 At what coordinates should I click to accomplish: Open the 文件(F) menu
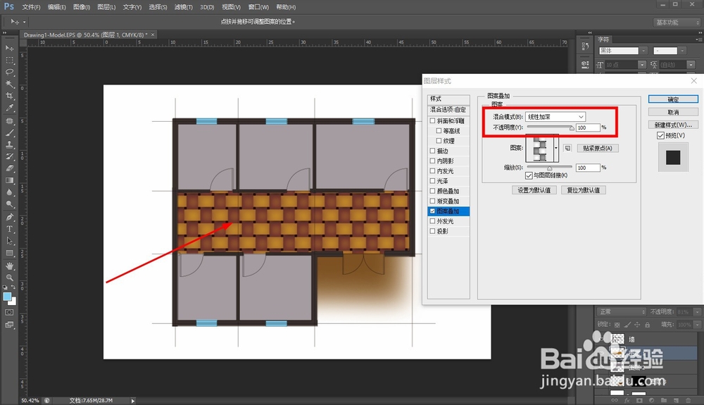pyautogui.click(x=31, y=7)
